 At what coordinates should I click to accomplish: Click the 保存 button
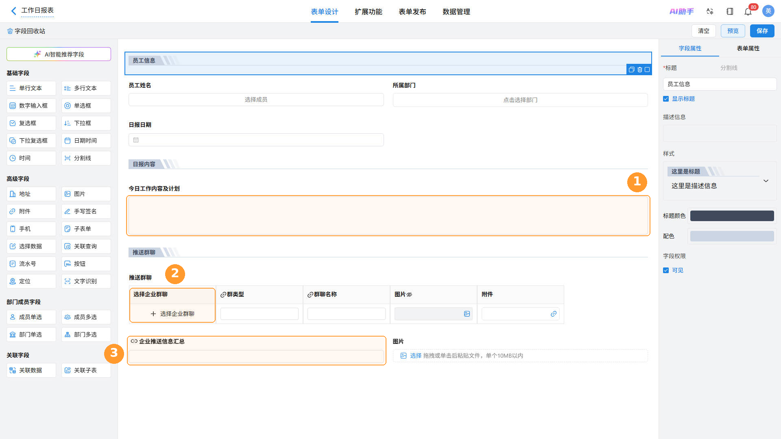pos(762,31)
